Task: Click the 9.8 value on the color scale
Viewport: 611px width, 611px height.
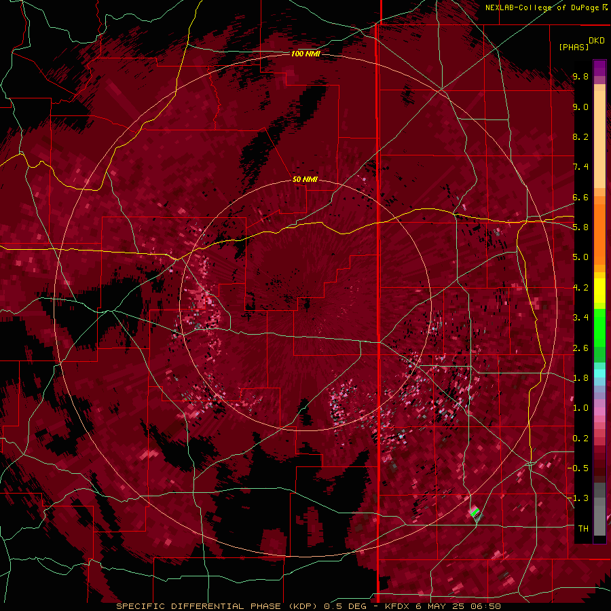Action: [580, 76]
